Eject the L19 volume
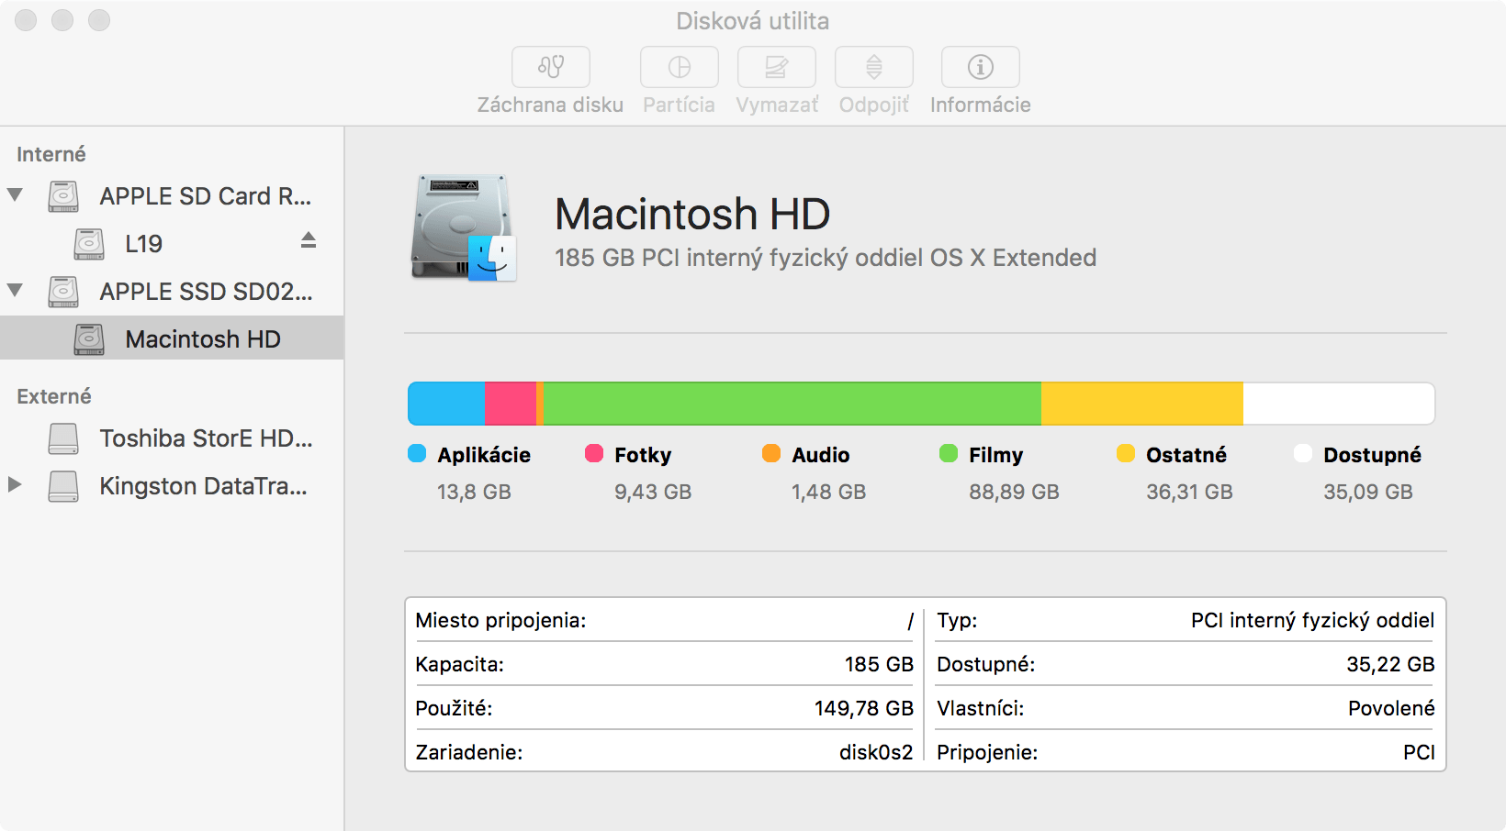Viewport: 1506px width, 831px height. pos(309,240)
